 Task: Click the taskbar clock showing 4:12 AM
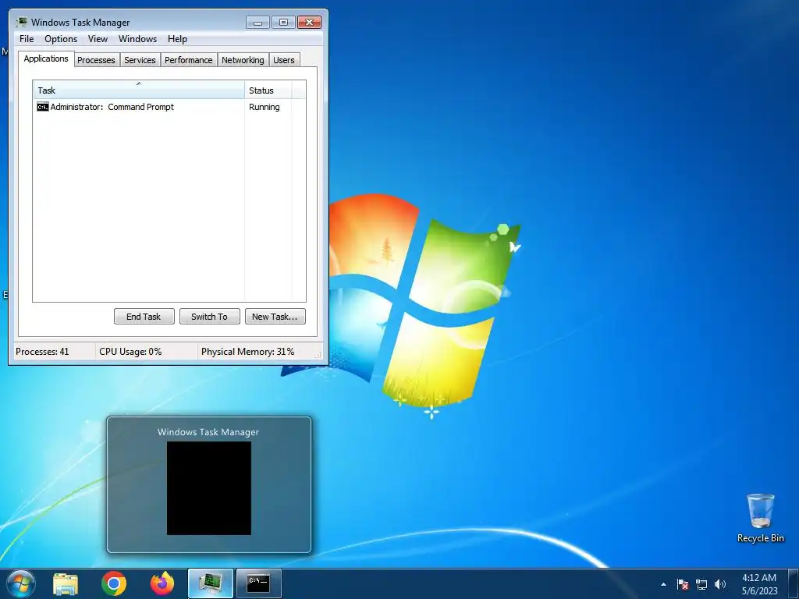pyautogui.click(x=759, y=584)
